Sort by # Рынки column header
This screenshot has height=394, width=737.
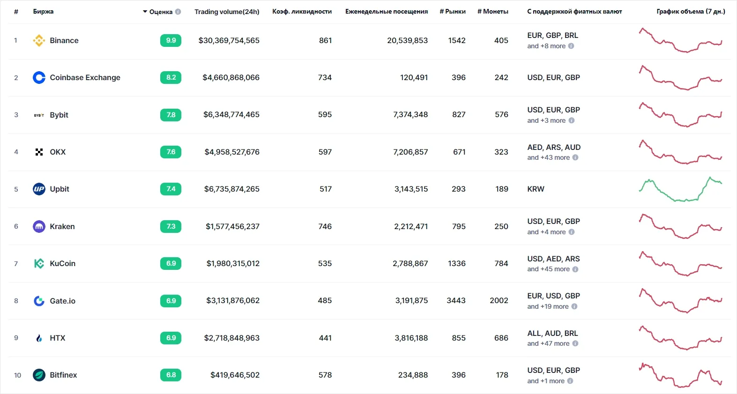pos(453,12)
